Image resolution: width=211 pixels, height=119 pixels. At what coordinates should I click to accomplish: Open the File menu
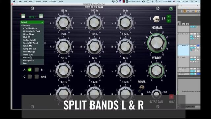click(25, 1)
